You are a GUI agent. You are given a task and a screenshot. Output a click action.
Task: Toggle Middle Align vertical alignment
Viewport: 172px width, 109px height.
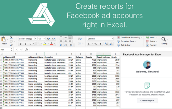click(65, 37)
